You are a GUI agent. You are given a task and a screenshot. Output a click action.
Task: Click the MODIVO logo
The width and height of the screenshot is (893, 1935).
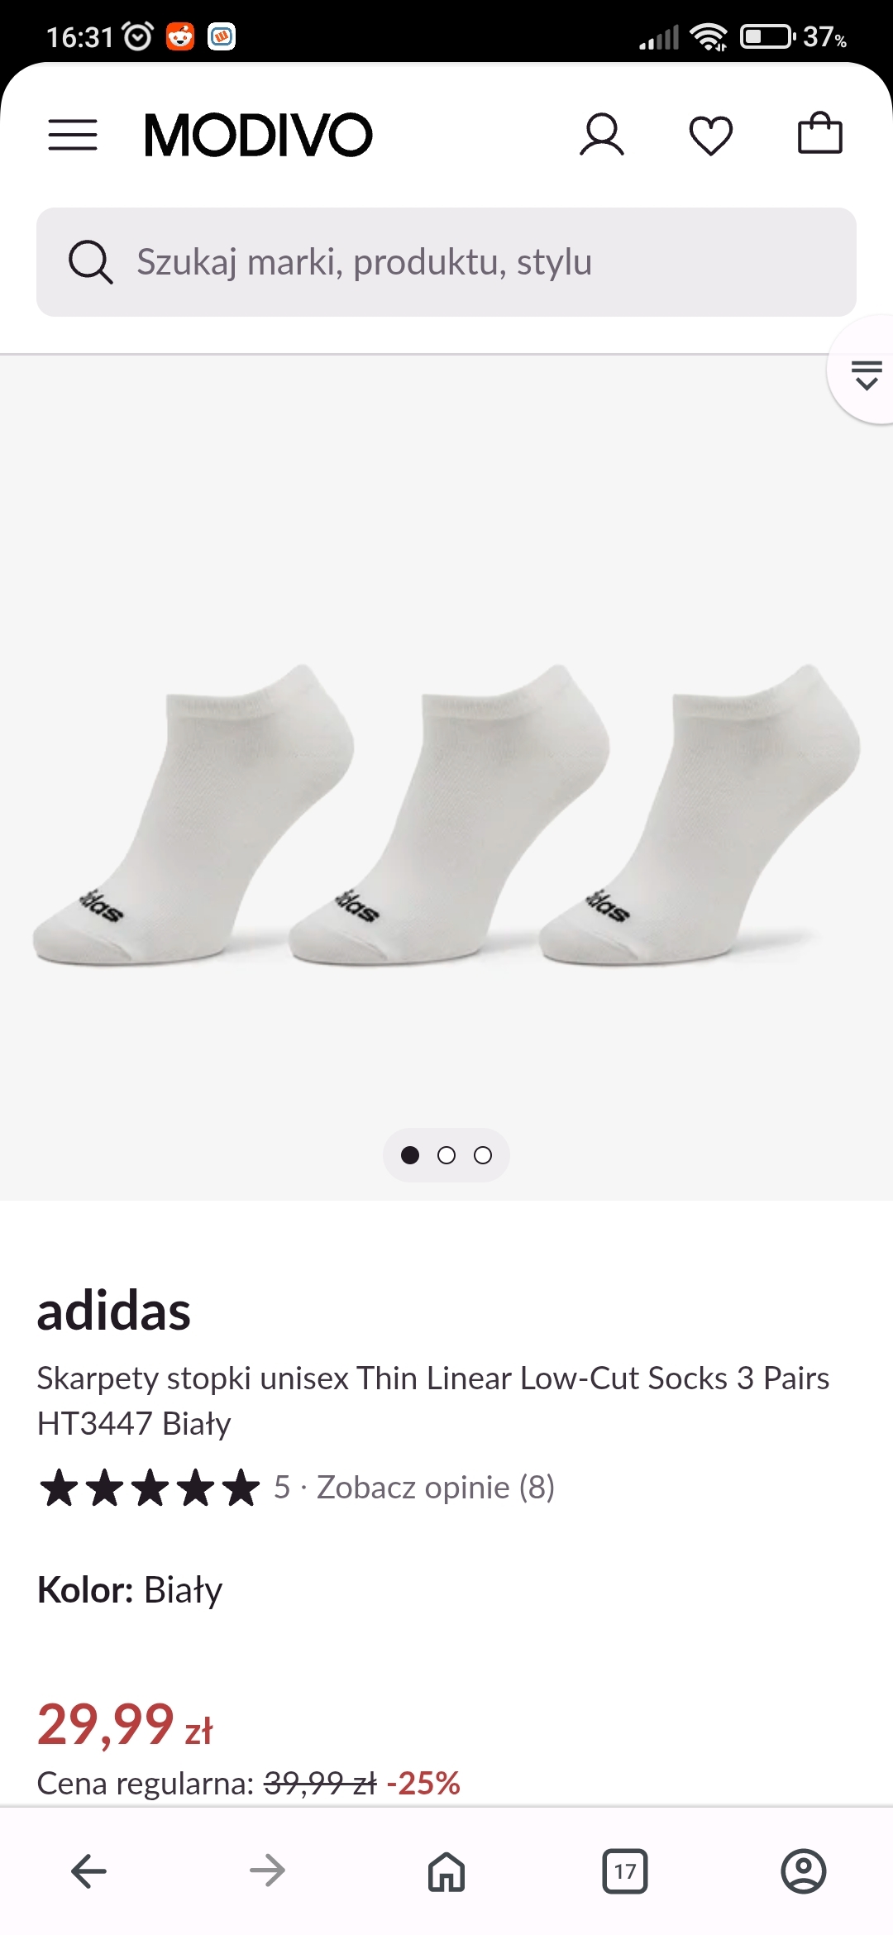259,135
